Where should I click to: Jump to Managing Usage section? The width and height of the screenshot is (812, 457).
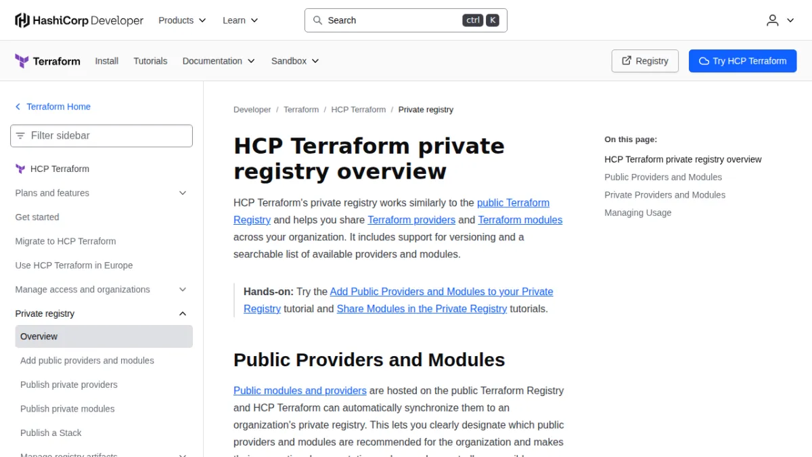tap(638, 213)
